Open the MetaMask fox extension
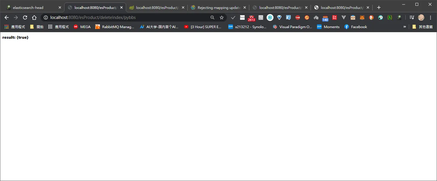Viewport: 437px width, 181px height. pyautogui.click(x=362, y=18)
